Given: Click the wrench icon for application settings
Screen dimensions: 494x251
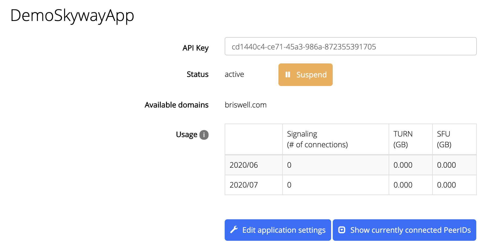Looking at the screenshot, I should pyautogui.click(x=234, y=230).
